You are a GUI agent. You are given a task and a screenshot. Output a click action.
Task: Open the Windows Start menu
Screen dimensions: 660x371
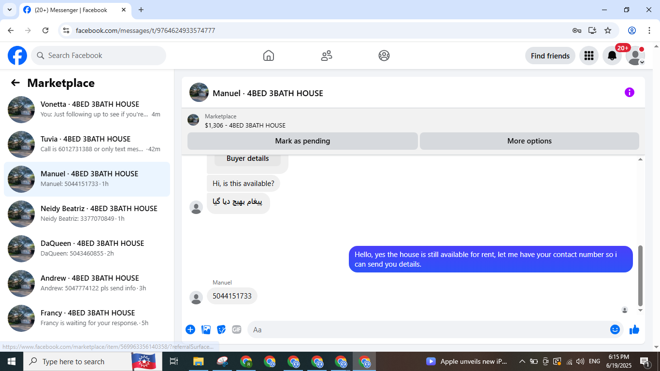12,361
